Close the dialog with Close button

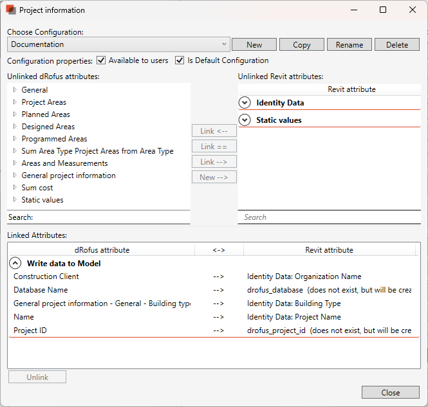(x=390, y=392)
